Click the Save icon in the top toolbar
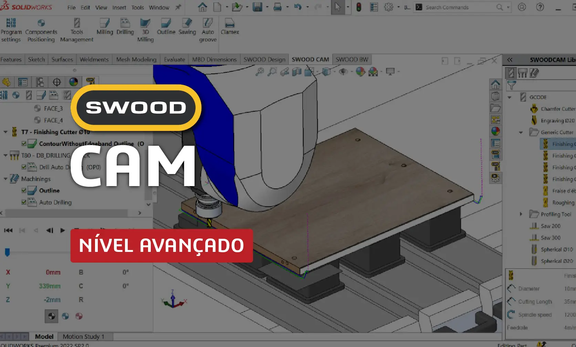The height and width of the screenshot is (347, 576). [257, 7]
